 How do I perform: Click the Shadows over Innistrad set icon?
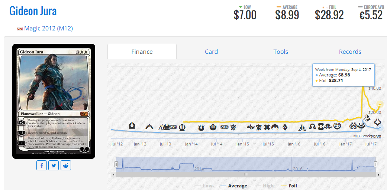[312, 127]
